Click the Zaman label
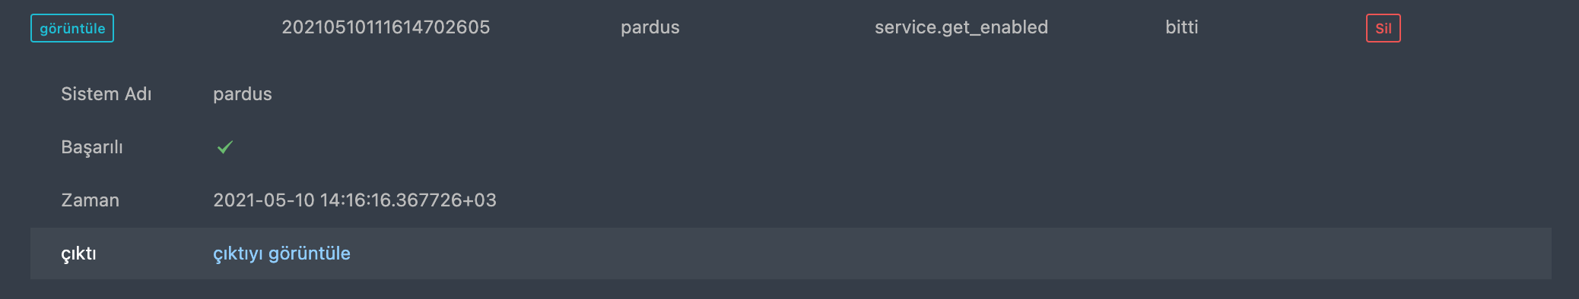This screenshot has height=299, width=1579. pos(90,200)
